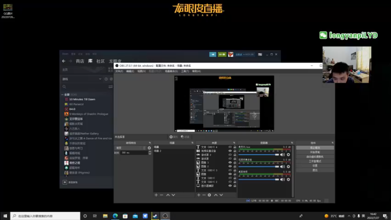Remove selected source with minus icon

[x=204, y=195]
